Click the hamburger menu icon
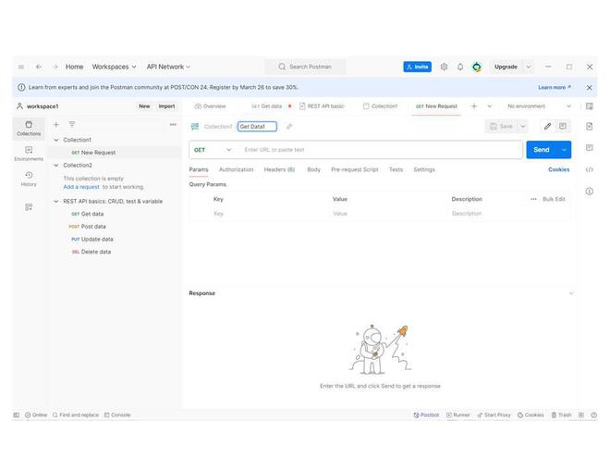 (21, 67)
